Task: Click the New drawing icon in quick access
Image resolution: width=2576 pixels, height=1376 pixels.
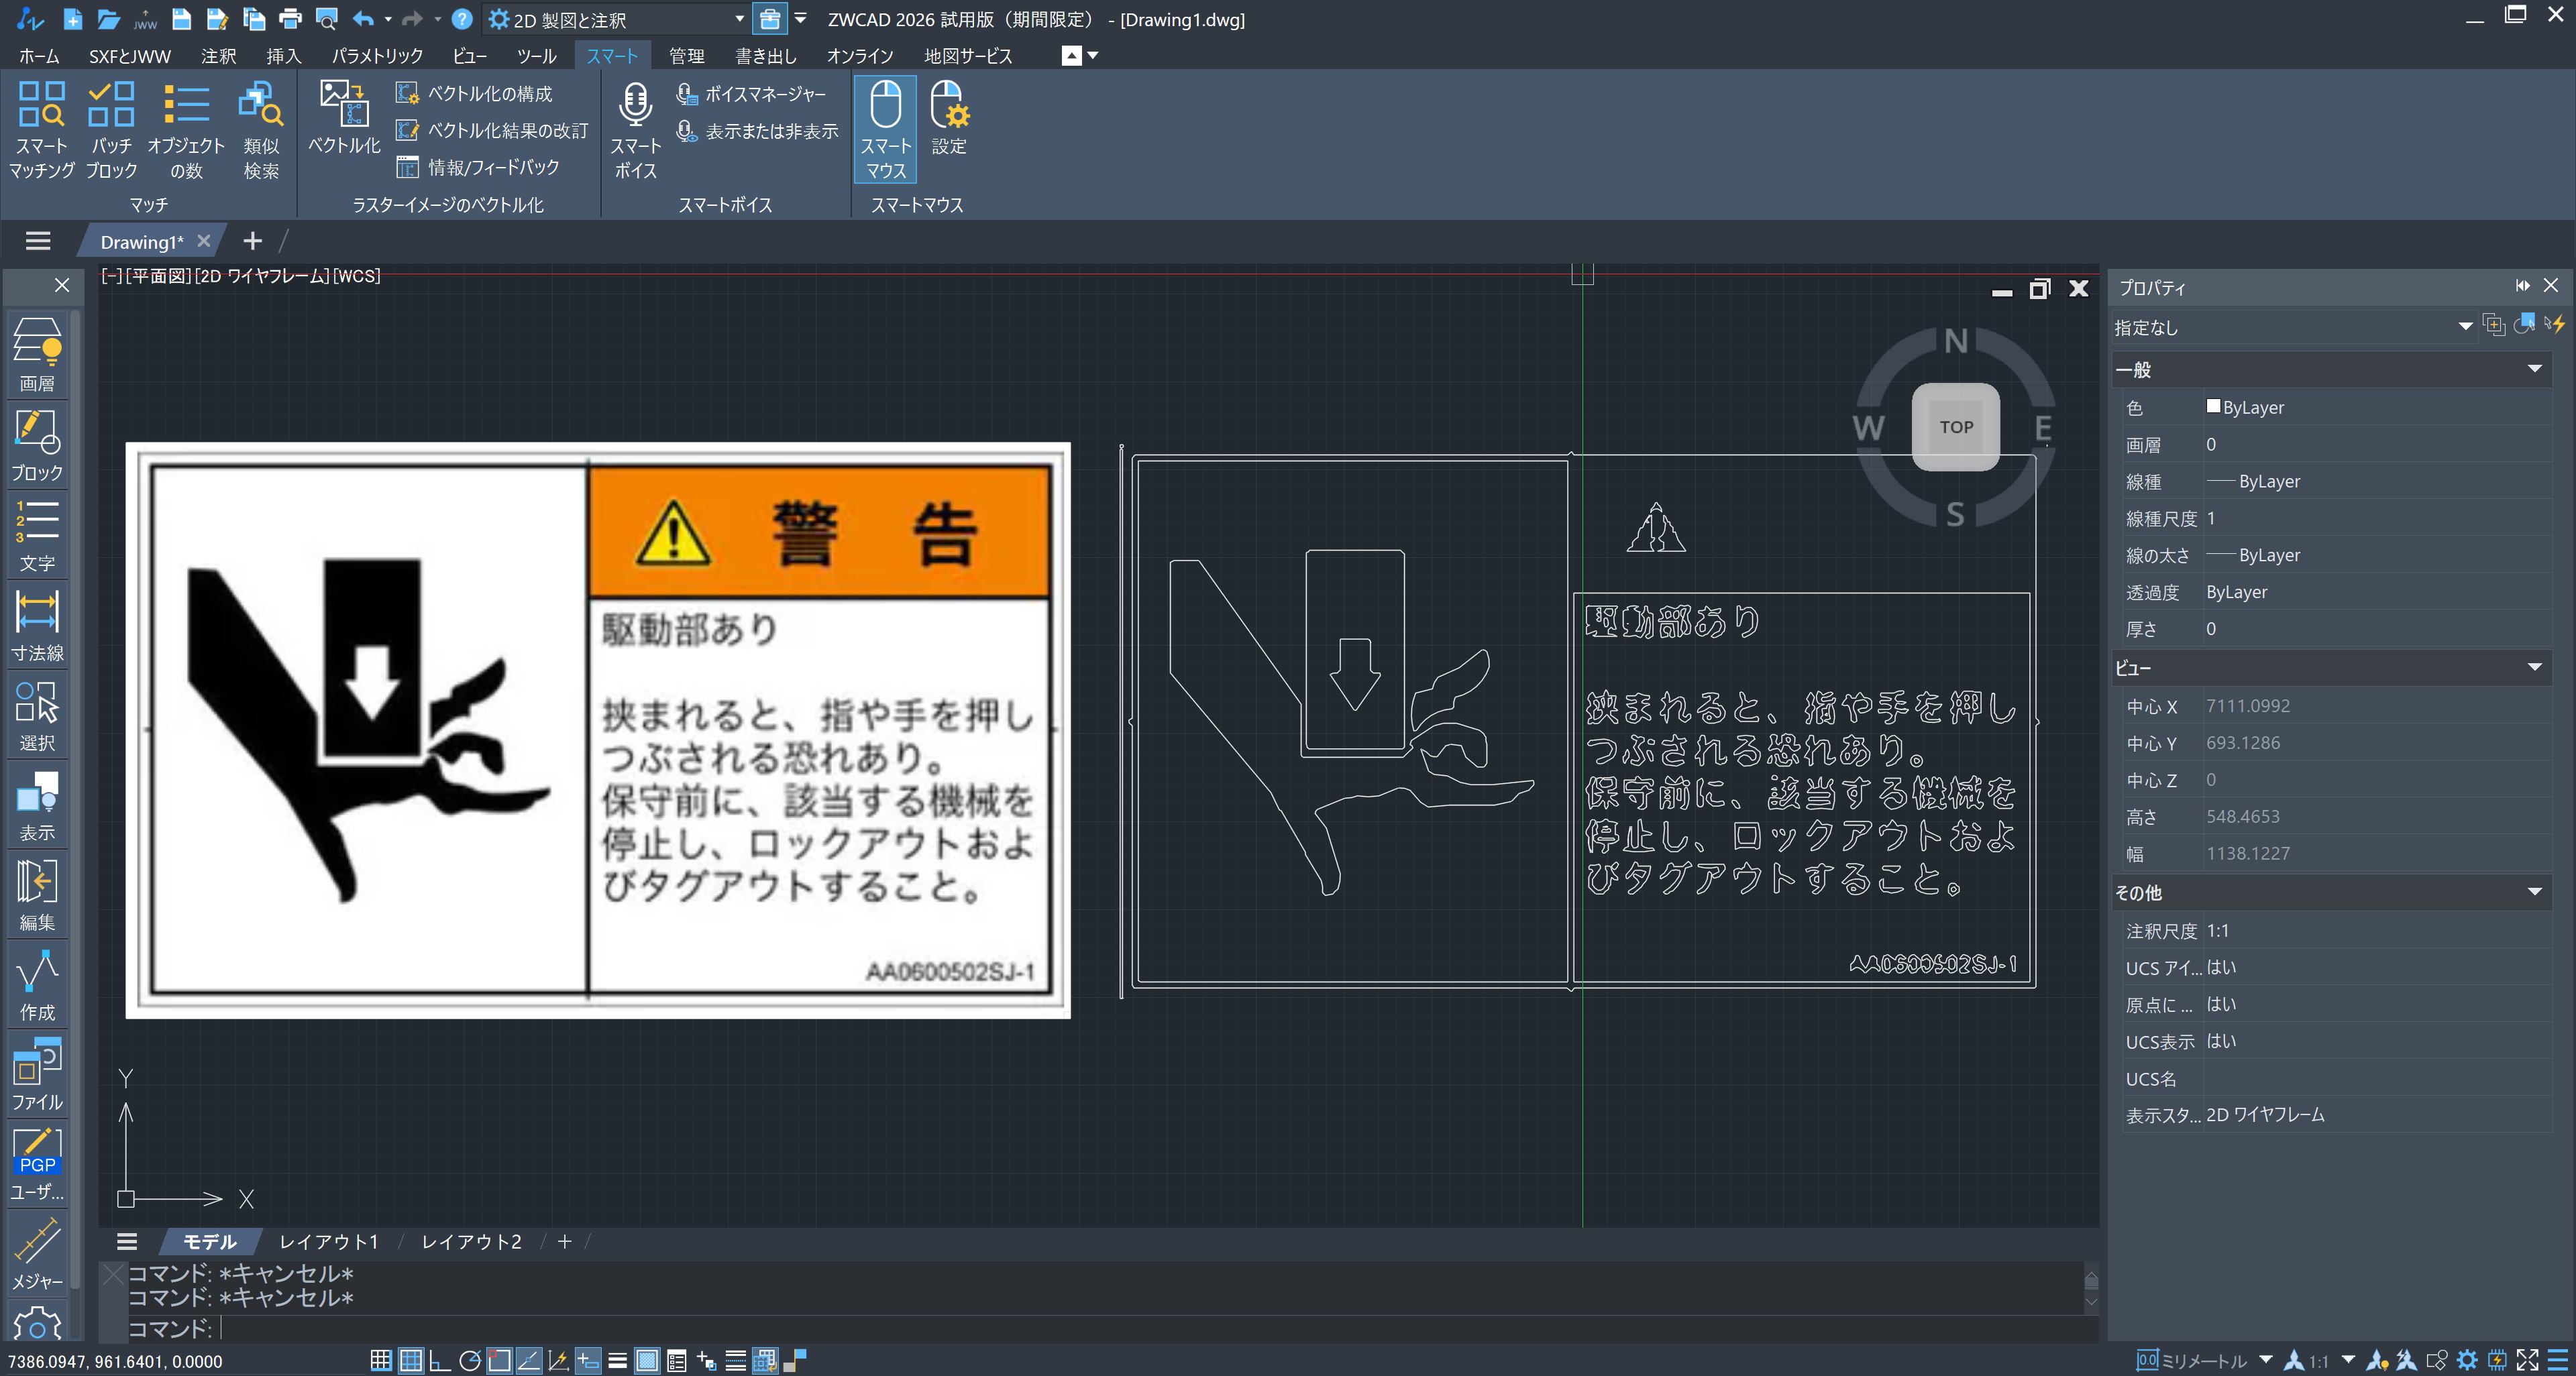Action: [72, 19]
